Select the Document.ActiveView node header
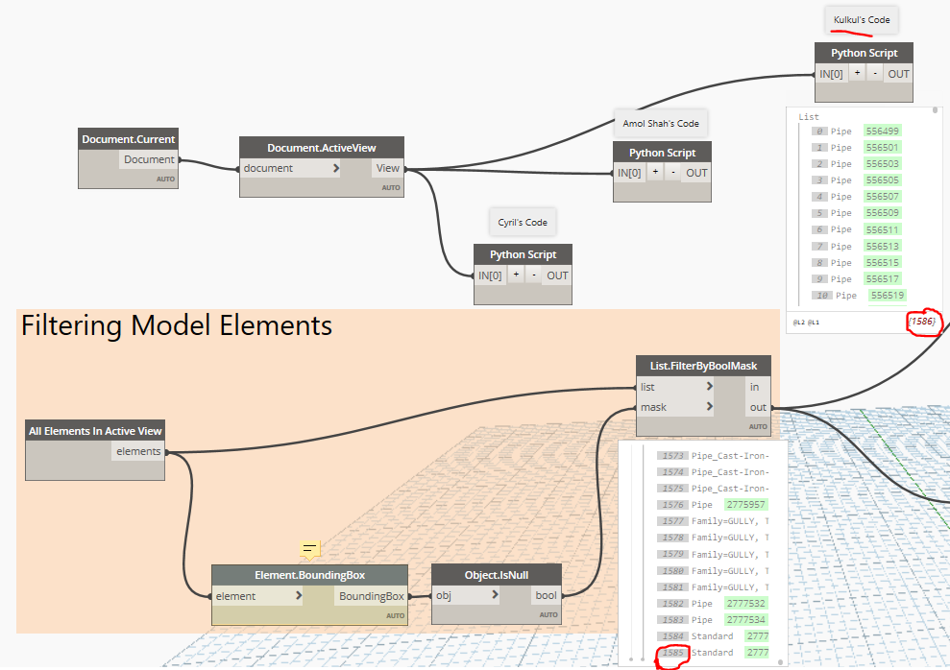950x670 pixels. pos(322,148)
